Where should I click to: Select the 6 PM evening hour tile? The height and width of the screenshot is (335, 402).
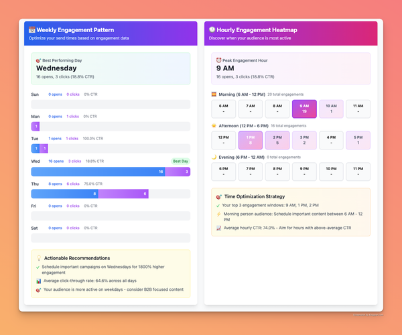click(224, 171)
